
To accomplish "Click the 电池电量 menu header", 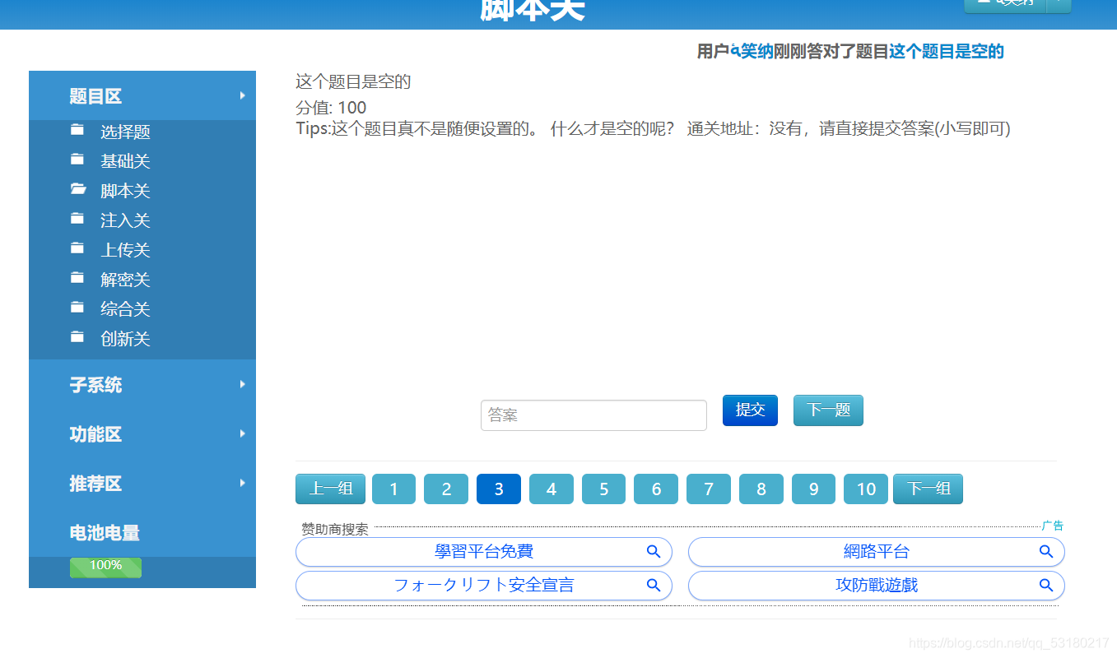I will coord(142,532).
